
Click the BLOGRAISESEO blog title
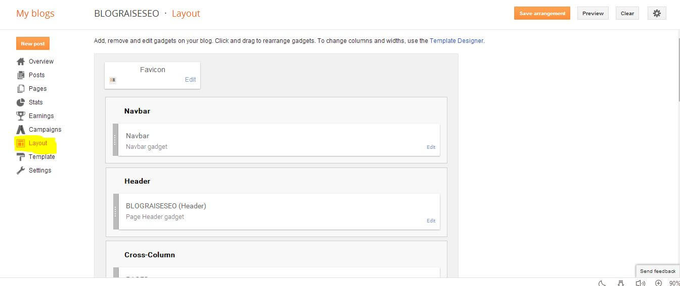coord(126,14)
